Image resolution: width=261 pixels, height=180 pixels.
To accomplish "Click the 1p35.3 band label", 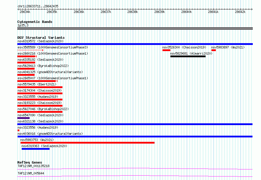I will coord(23,25).
